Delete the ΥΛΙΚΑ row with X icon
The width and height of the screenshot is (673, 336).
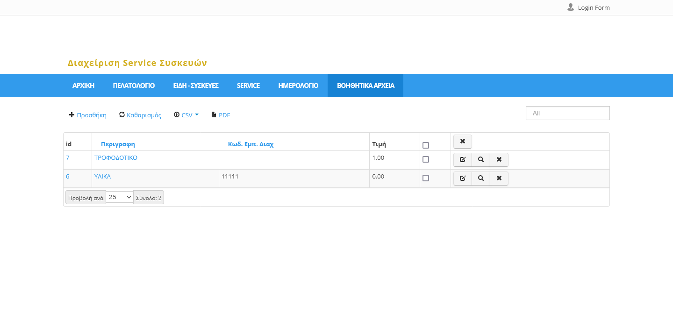point(499,179)
